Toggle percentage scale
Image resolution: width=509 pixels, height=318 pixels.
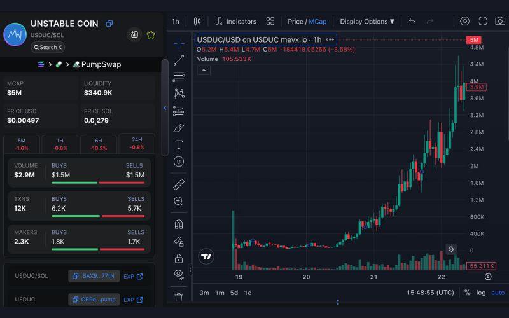[467, 293]
